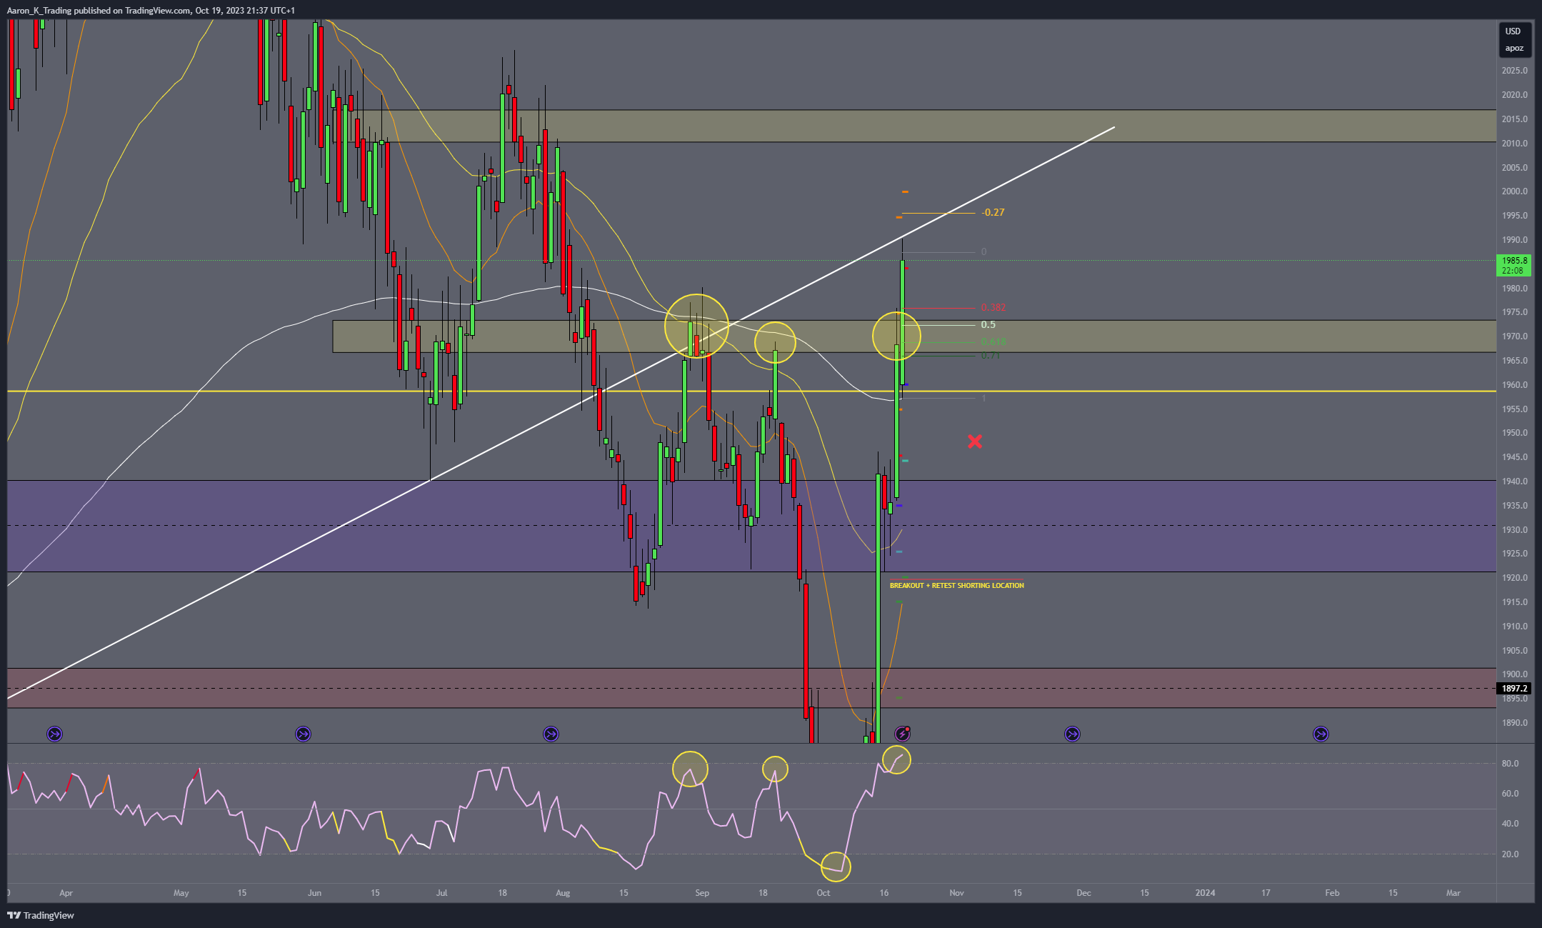
Task: Click the event marker icon above late January
Action: [1321, 734]
